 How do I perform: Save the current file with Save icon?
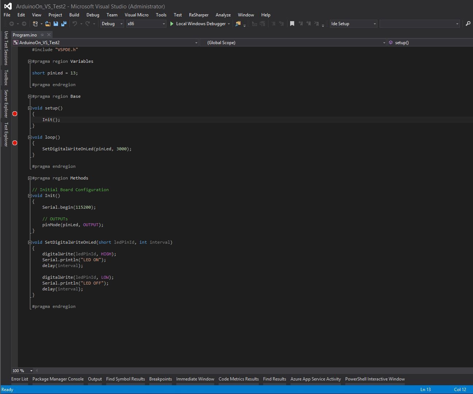(x=56, y=24)
